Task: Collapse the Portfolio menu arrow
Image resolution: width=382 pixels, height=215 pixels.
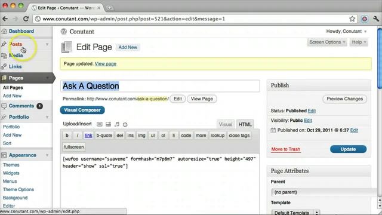Action: coord(47,117)
